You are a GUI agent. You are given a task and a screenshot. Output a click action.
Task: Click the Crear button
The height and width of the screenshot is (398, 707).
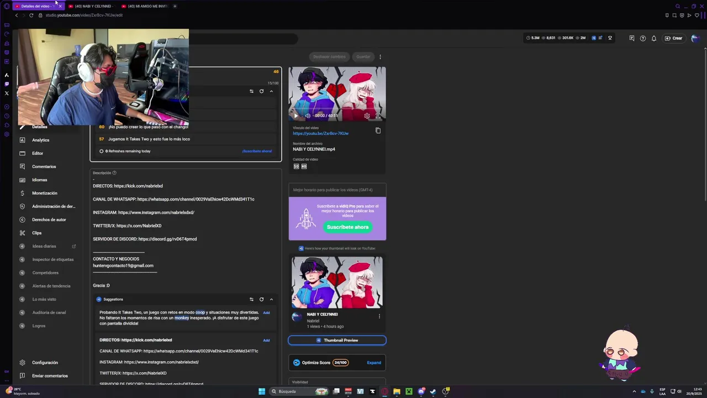[x=673, y=38]
